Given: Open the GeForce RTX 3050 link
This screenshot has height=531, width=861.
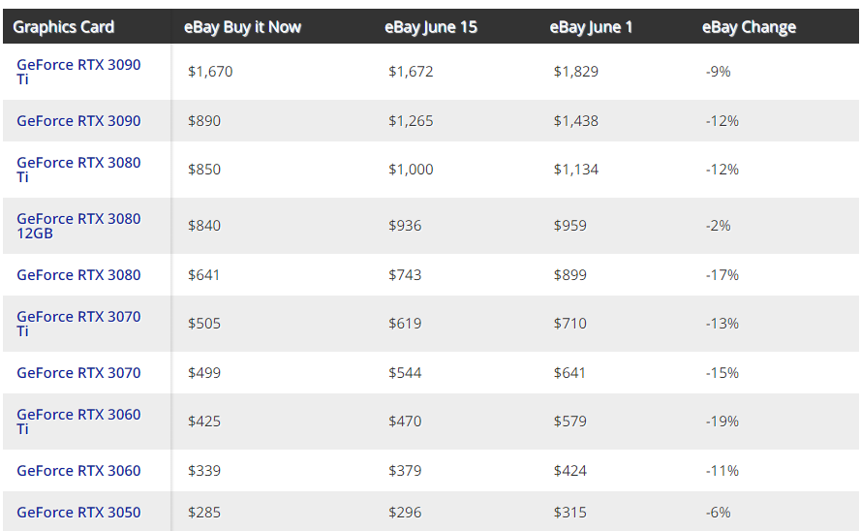Looking at the screenshot, I should (x=78, y=513).
